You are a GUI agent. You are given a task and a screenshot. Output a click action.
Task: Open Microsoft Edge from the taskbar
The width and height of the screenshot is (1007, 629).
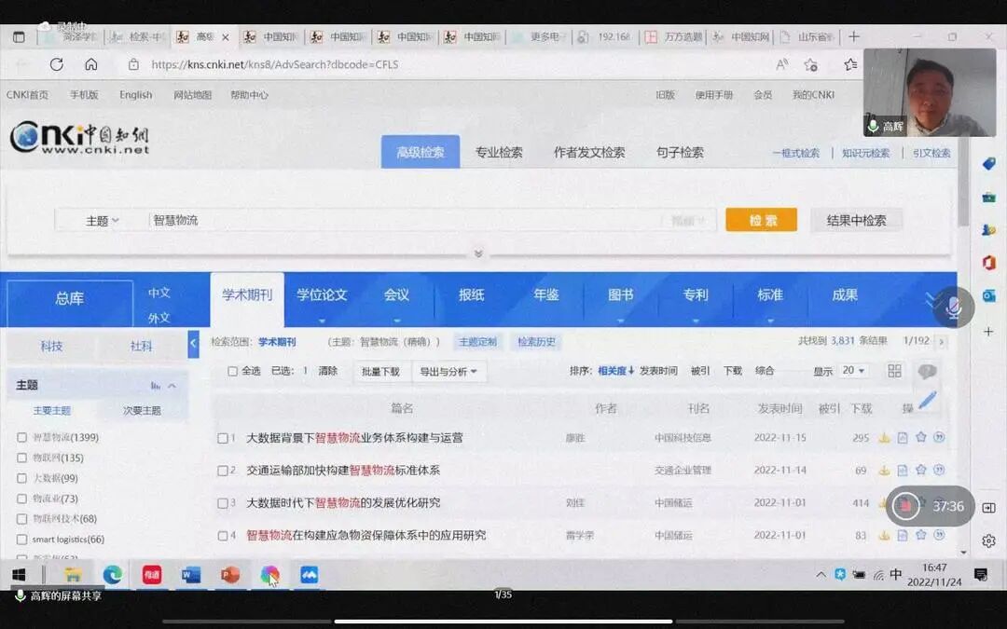pyautogui.click(x=113, y=575)
